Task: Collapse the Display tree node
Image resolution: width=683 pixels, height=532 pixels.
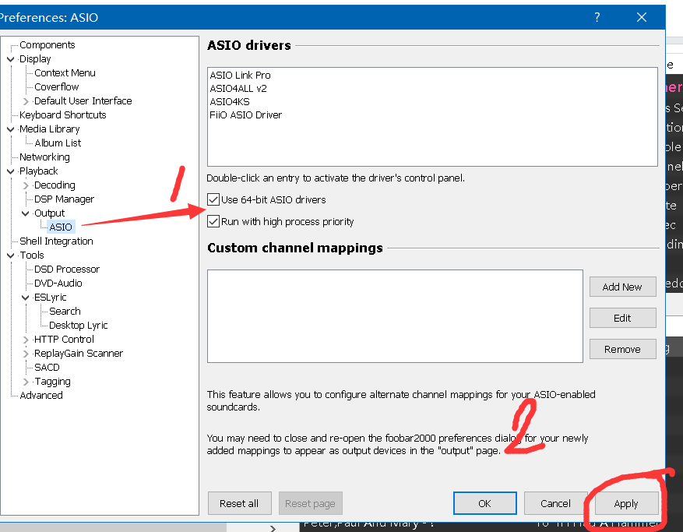Action: pyautogui.click(x=11, y=59)
